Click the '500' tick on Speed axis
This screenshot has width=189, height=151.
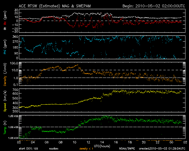click(15, 98)
